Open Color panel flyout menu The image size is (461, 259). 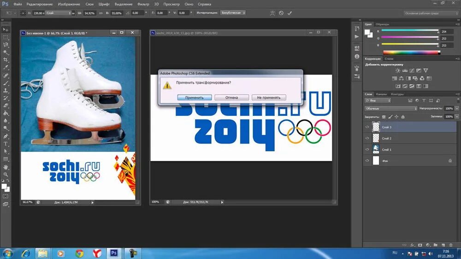coord(457,24)
